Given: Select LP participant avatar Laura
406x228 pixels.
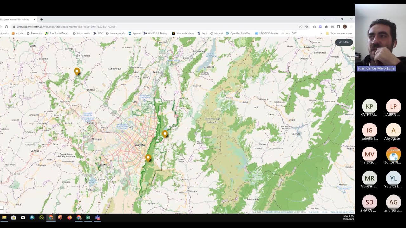Looking at the screenshot, I should 393,106.
